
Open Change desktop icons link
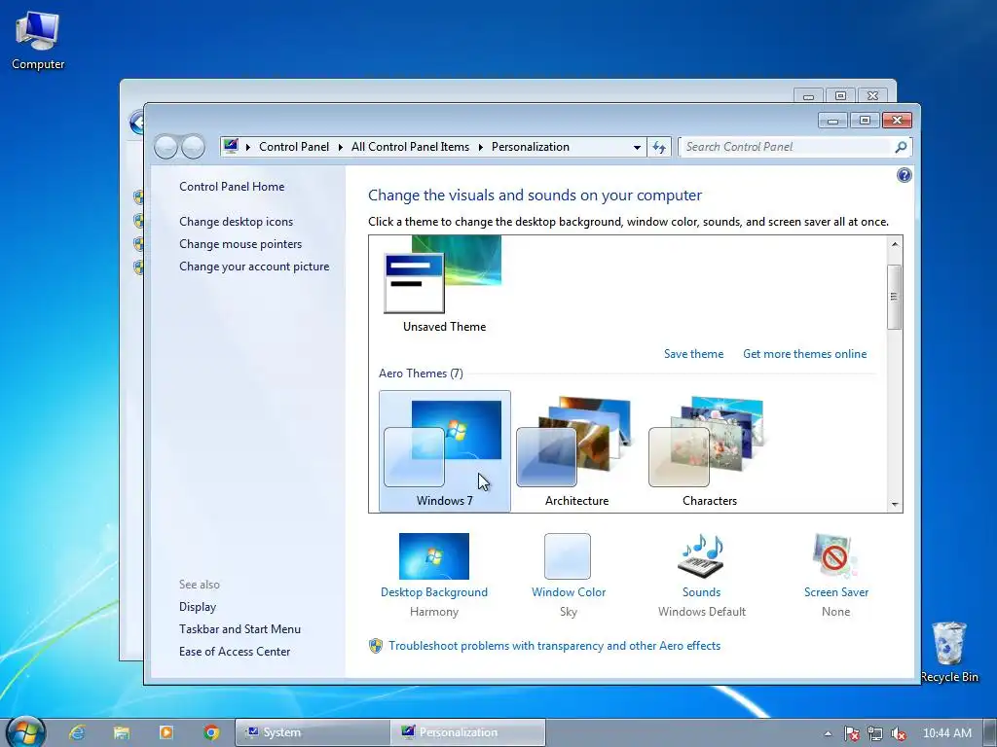(236, 222)
